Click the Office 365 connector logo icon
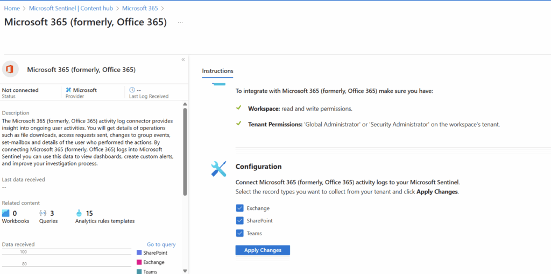The image size is (551, 274). pos(10,69)
